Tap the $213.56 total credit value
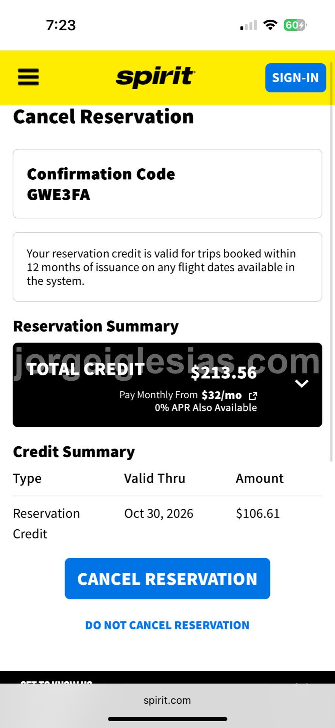The width and height of the screenshot is (335, 728). 224,373
